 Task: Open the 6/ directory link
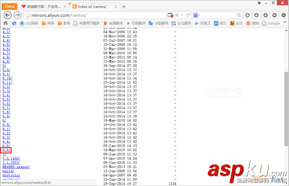tap(4, 120)
